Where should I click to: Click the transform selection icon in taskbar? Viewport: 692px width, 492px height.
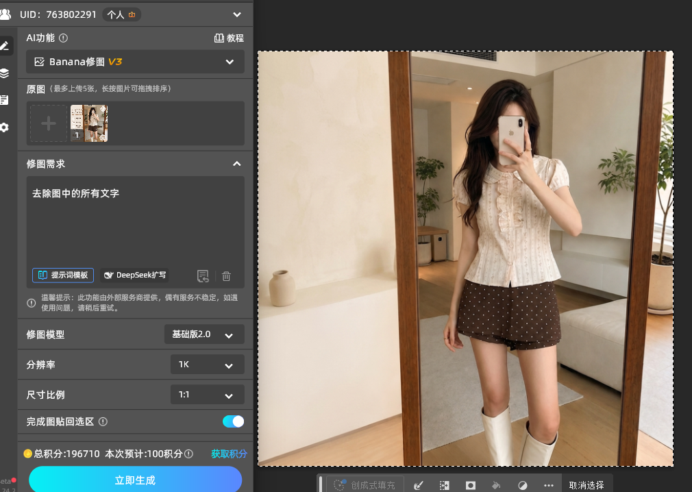[x=445, y=485]
